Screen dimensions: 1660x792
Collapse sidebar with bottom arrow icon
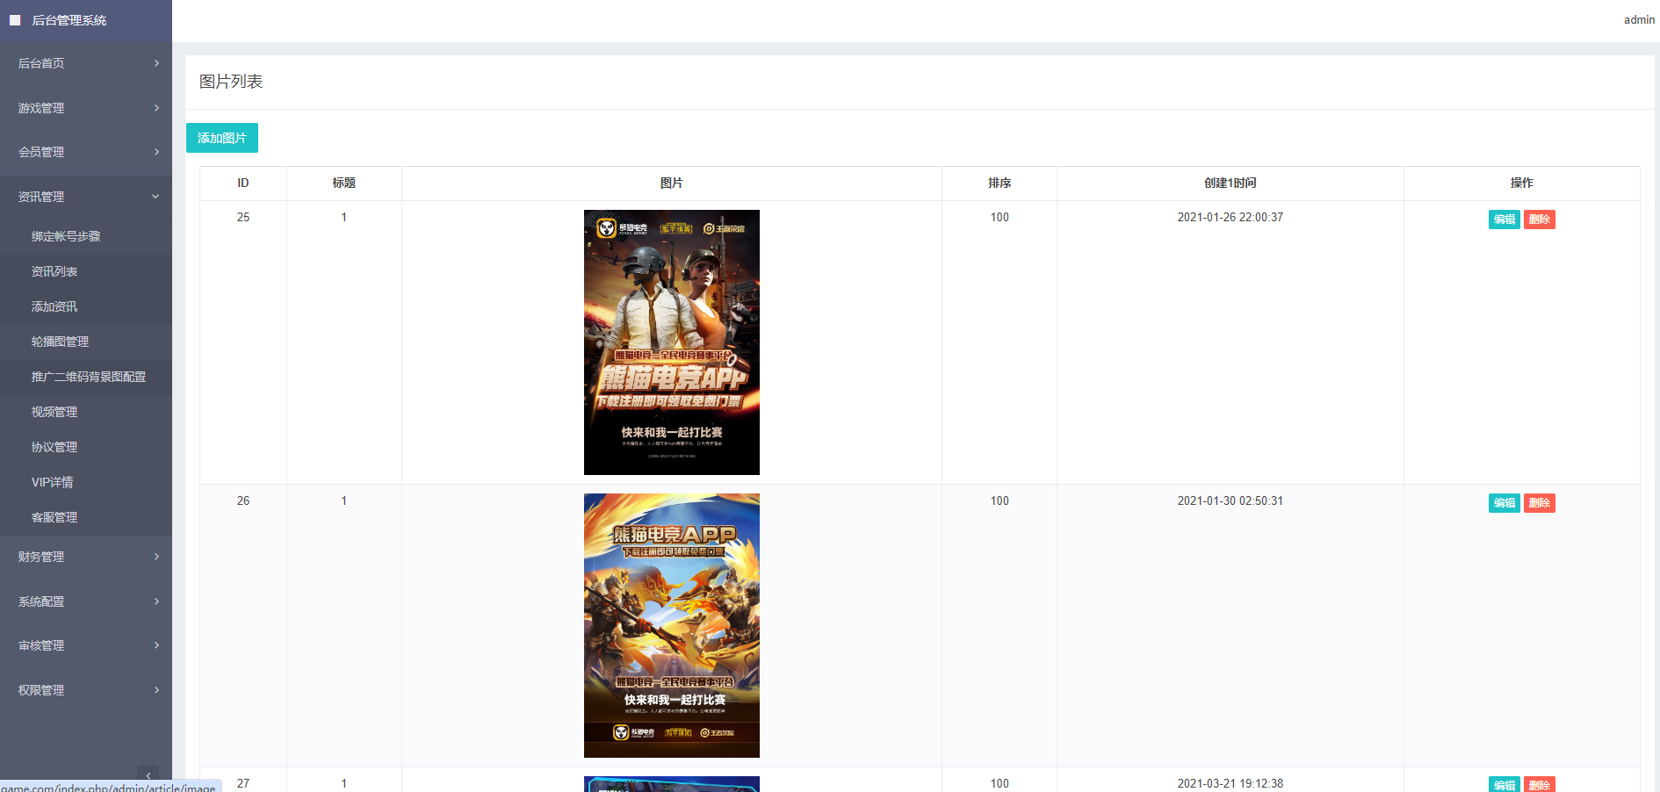[148, 775]
